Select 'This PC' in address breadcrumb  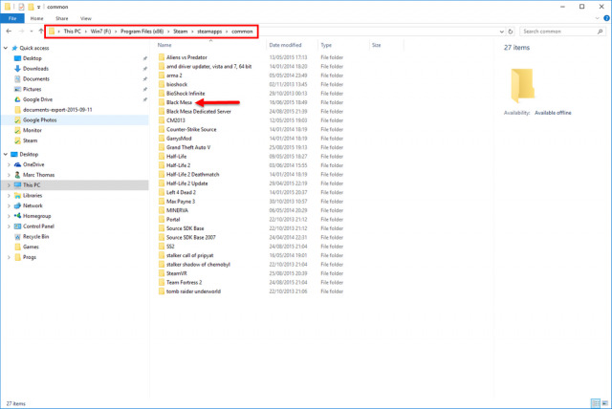(x=73, y=32)
